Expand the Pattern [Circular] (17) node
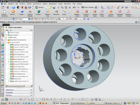This screenshot has height=105, width=140. (x=9, y=81)
